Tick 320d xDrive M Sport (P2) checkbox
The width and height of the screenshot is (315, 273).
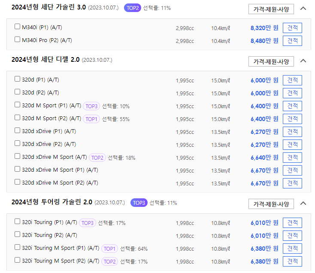click(x=17, y=182)
